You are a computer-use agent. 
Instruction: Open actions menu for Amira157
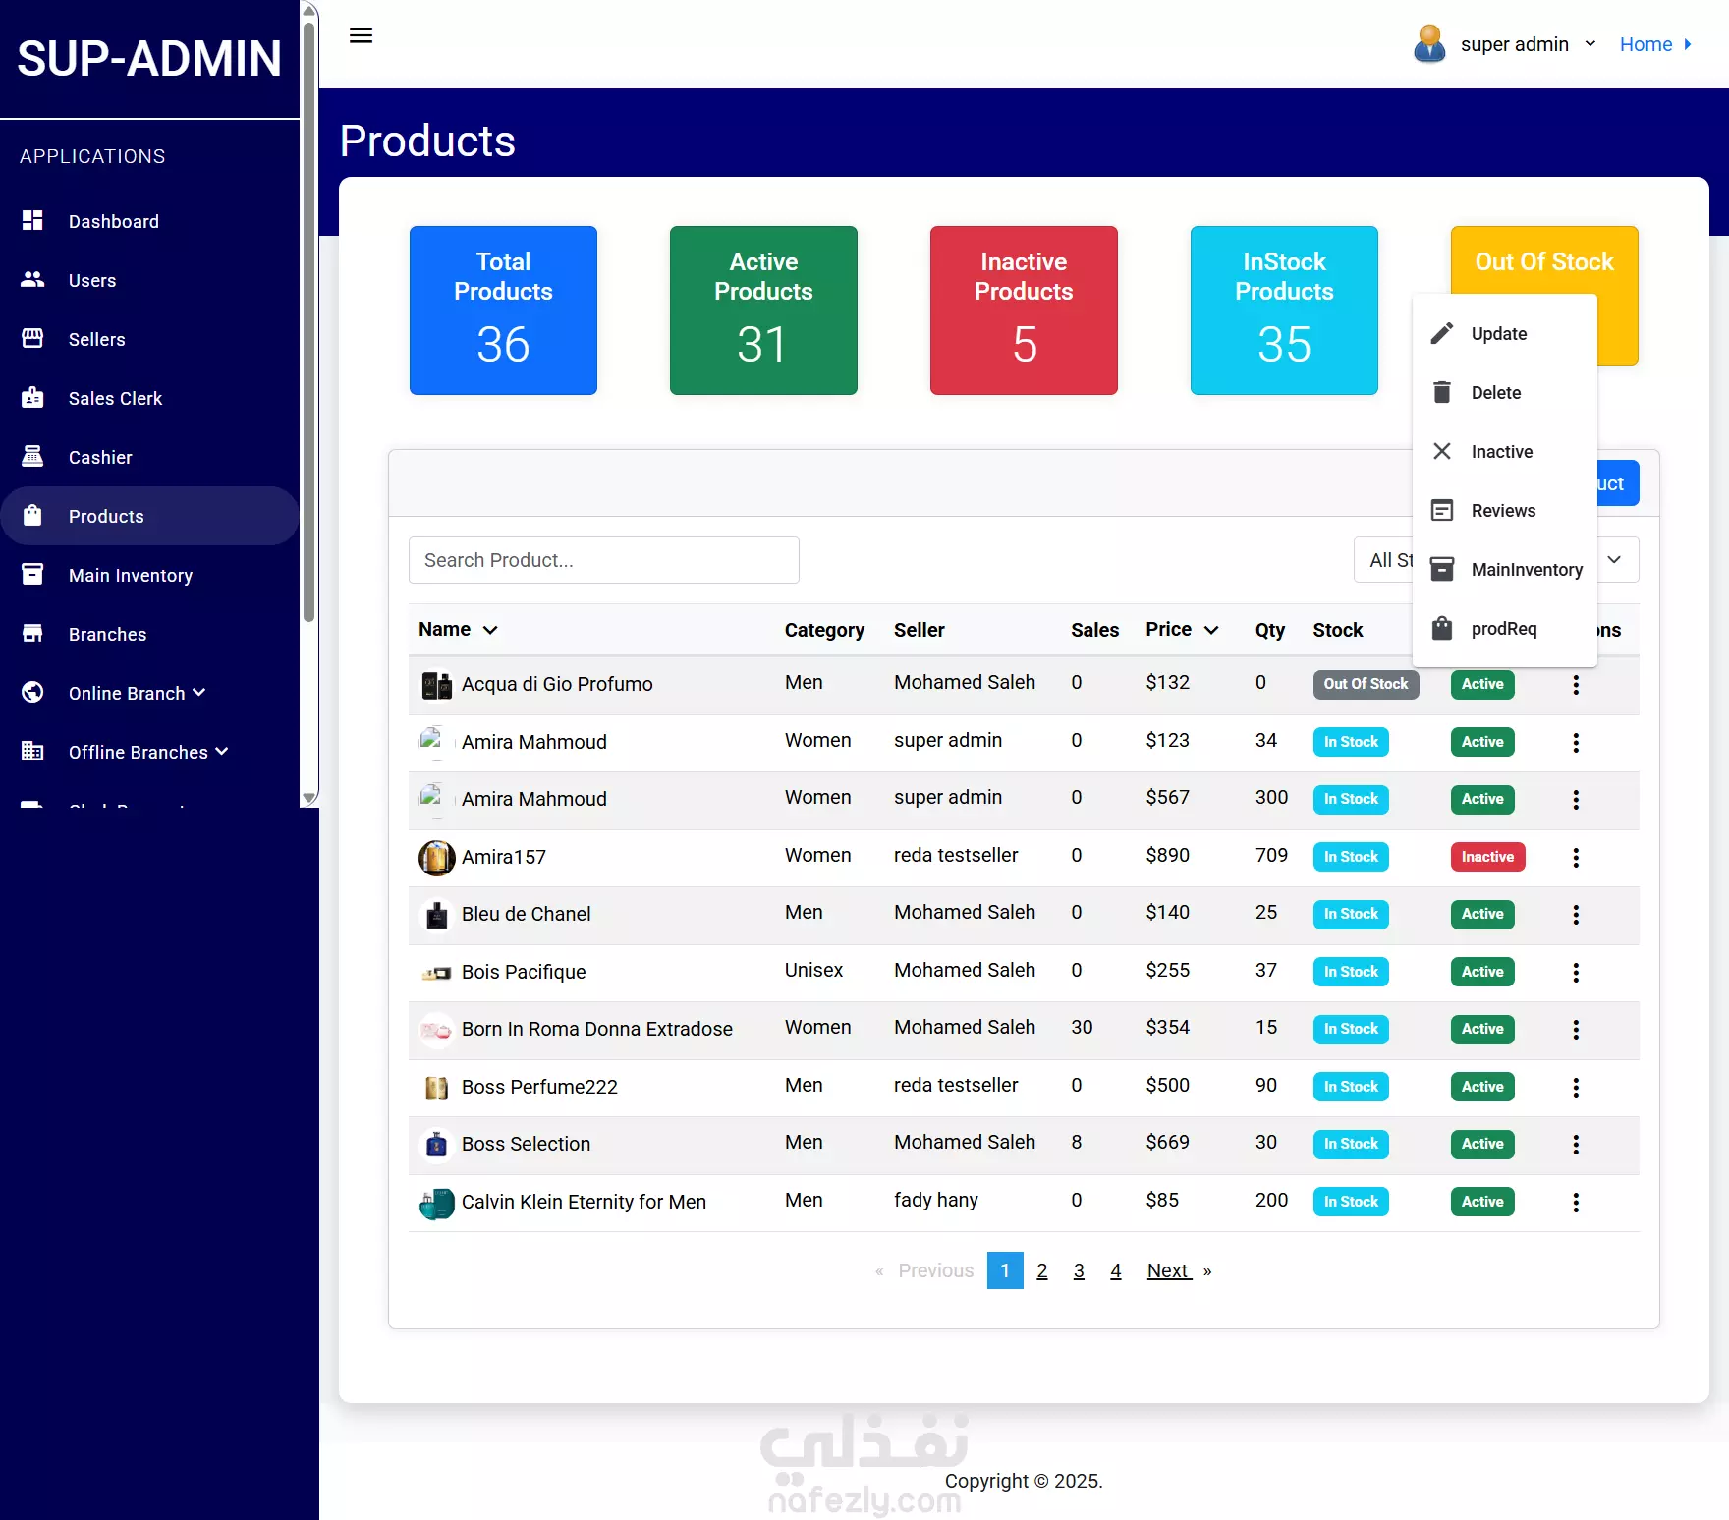coord(1576,858)
